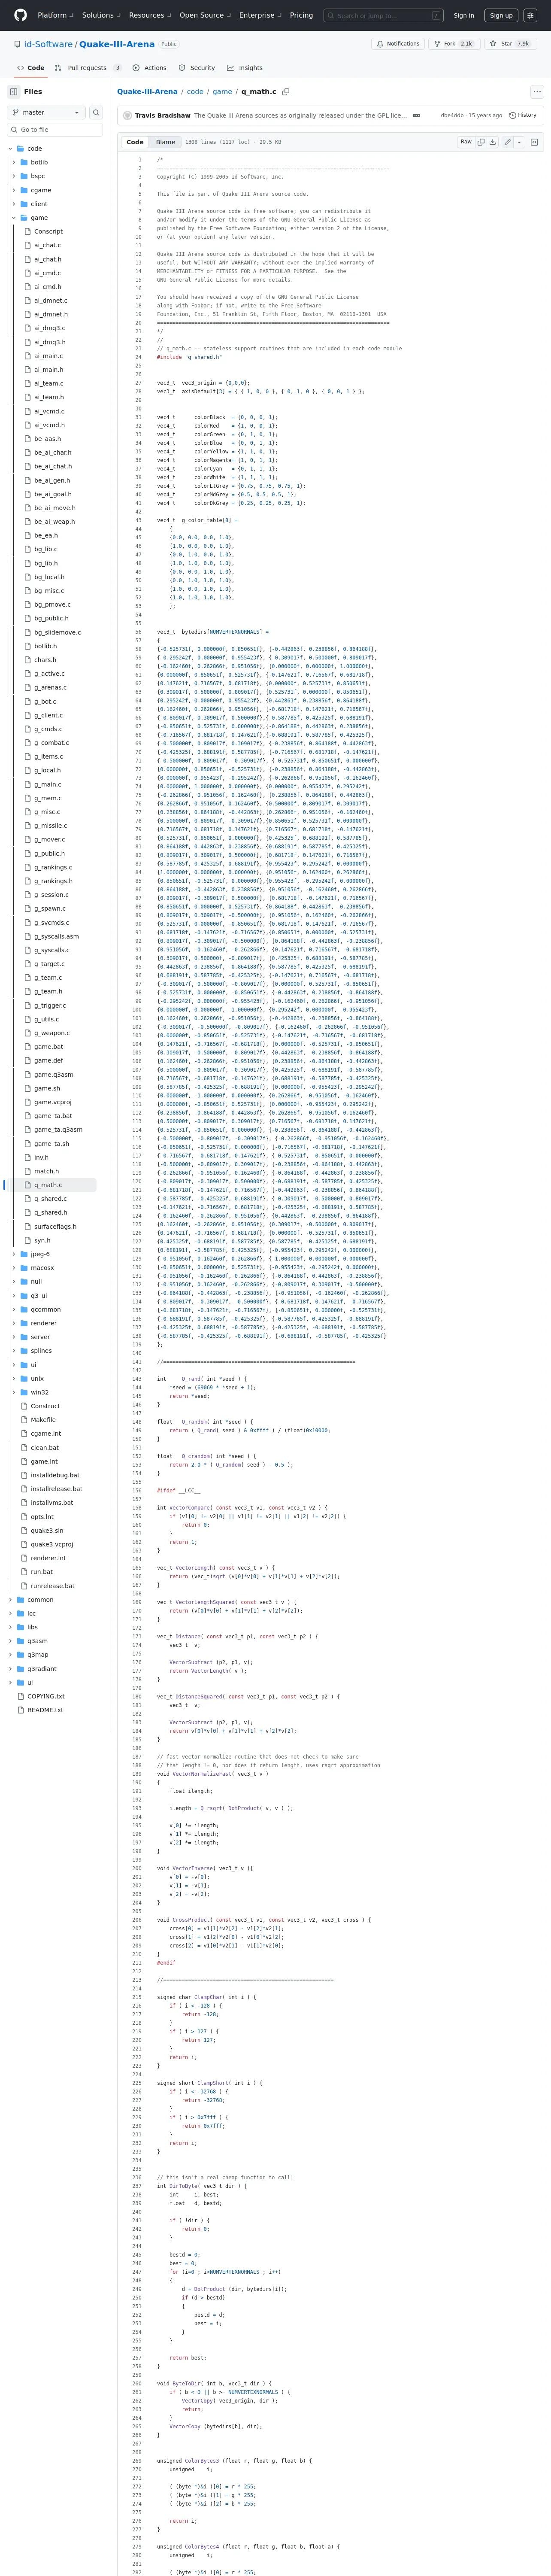
Task: Click the search files magnifier button
Action: point(96,112)
